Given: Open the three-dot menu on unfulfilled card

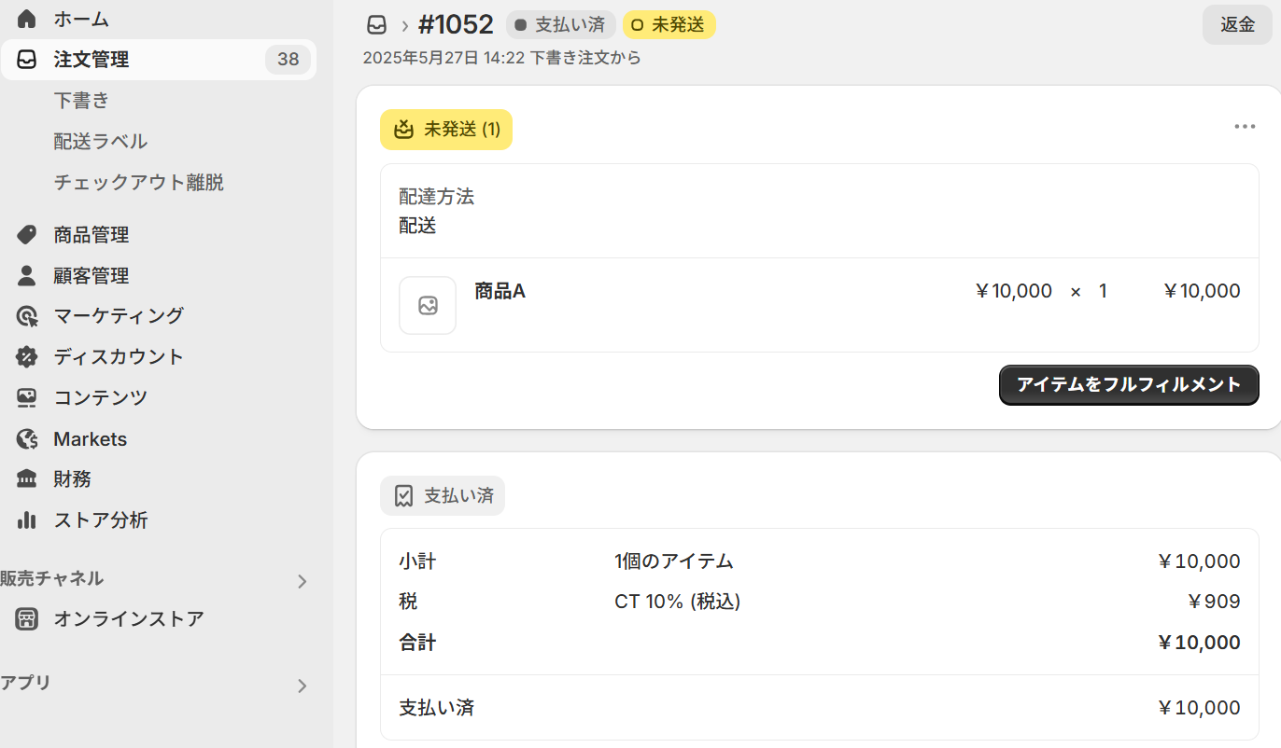Looking at the screenshot, I should click(1244, 127).
